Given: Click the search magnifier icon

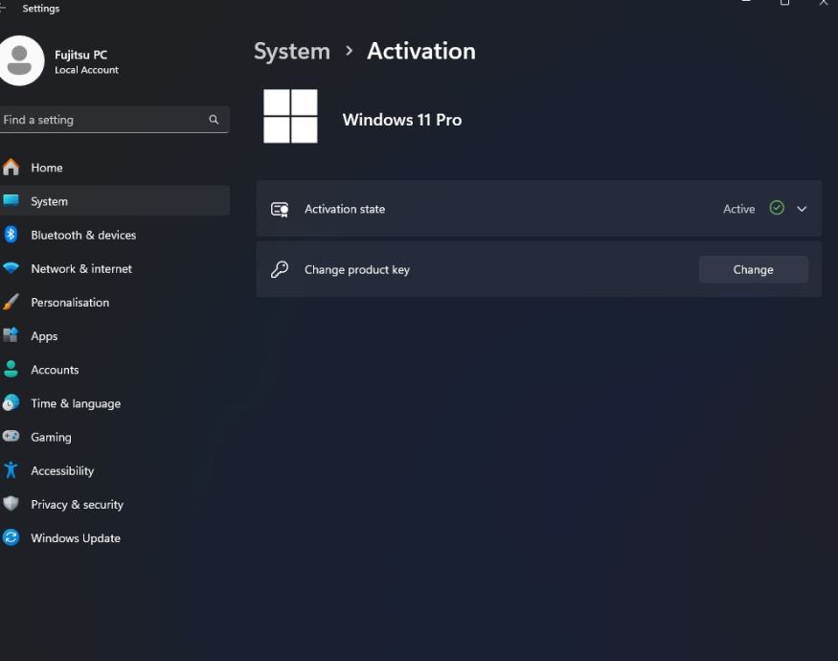Looking at the screenshot, I should (x=214, y=119).
